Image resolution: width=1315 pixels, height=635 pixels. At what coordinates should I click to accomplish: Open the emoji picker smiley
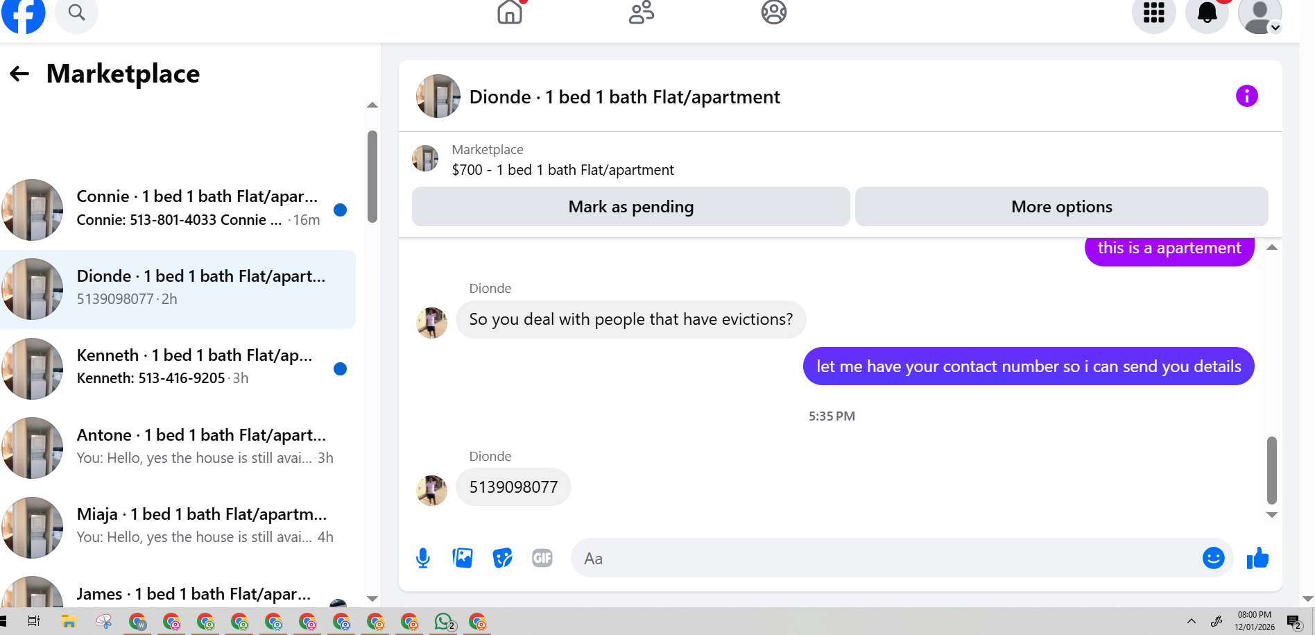[x=1213, y=558]
